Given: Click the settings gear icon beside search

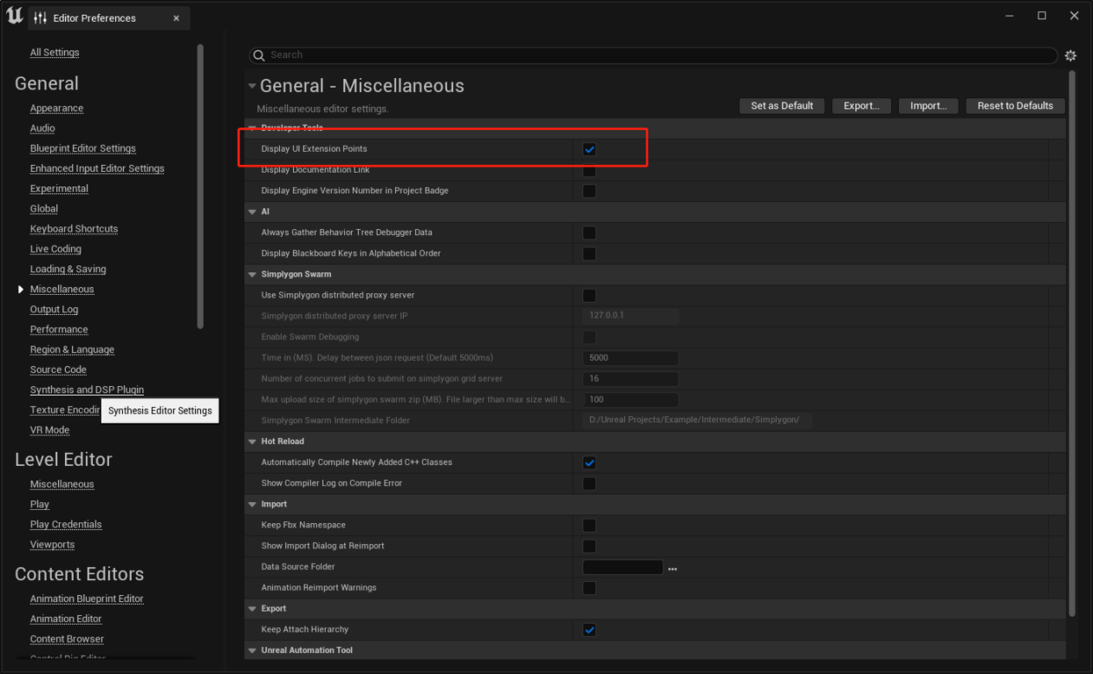Looking at the screenshot, I should point(1070,55).
